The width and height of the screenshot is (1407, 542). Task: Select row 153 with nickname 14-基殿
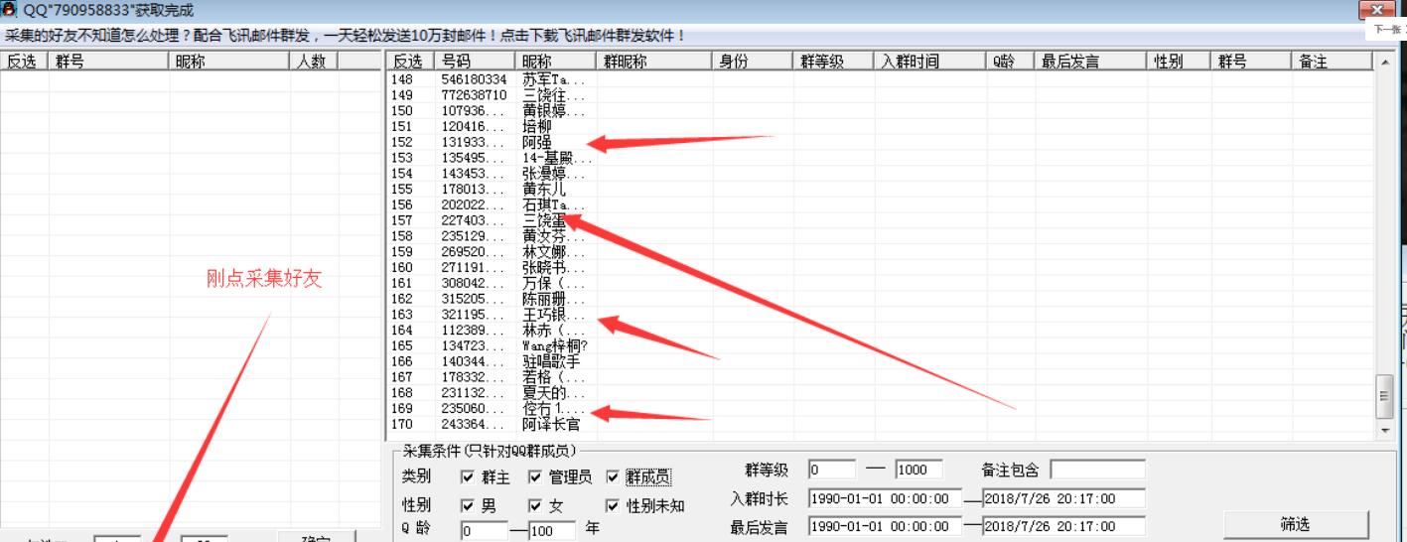pos(880,157)
